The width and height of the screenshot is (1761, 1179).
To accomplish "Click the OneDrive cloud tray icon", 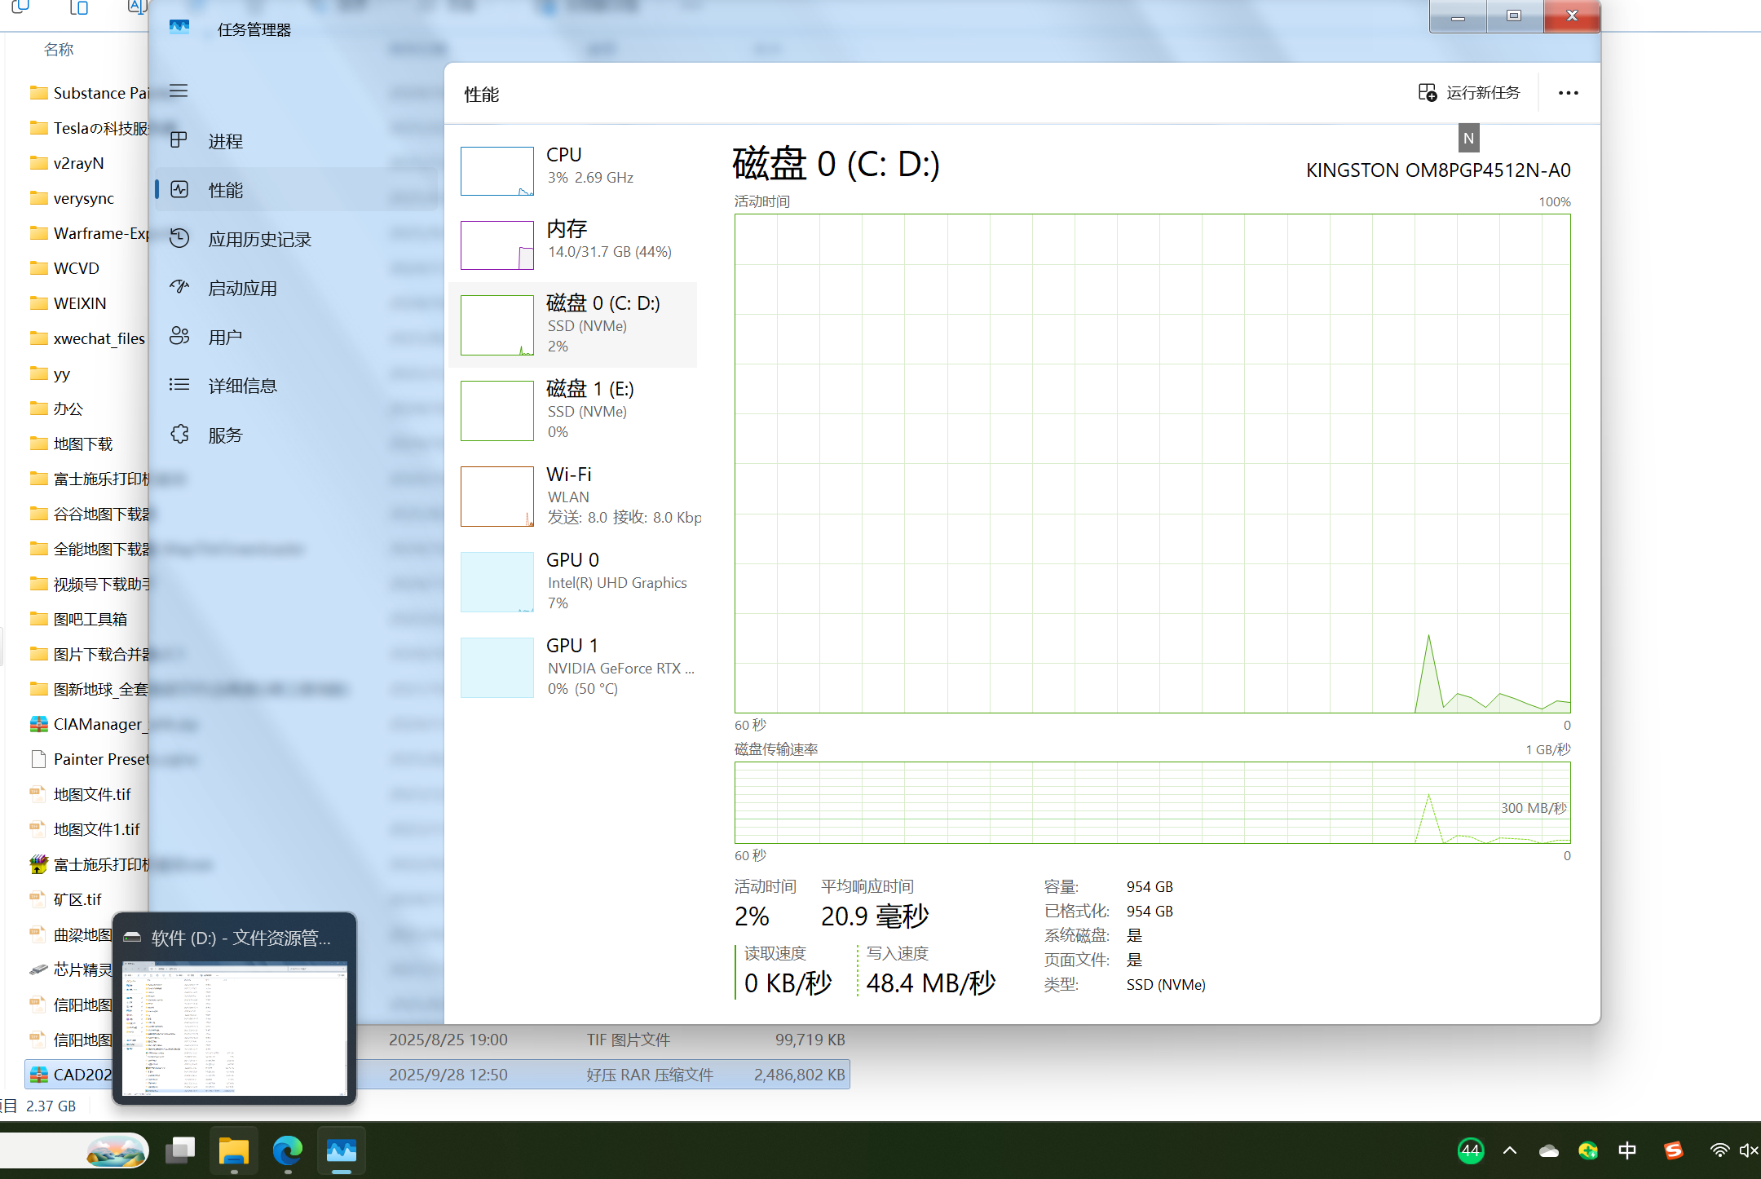I will pyautogui.click(x=1549, y=1150).
